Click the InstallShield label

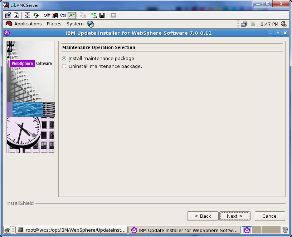20,203
